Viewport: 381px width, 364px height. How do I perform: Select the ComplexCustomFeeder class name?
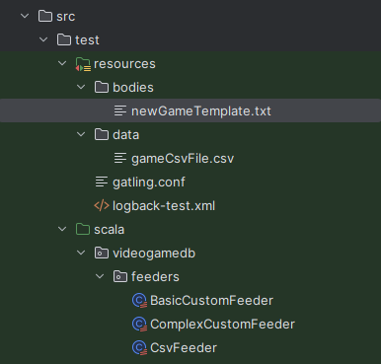tap(222, 325)
